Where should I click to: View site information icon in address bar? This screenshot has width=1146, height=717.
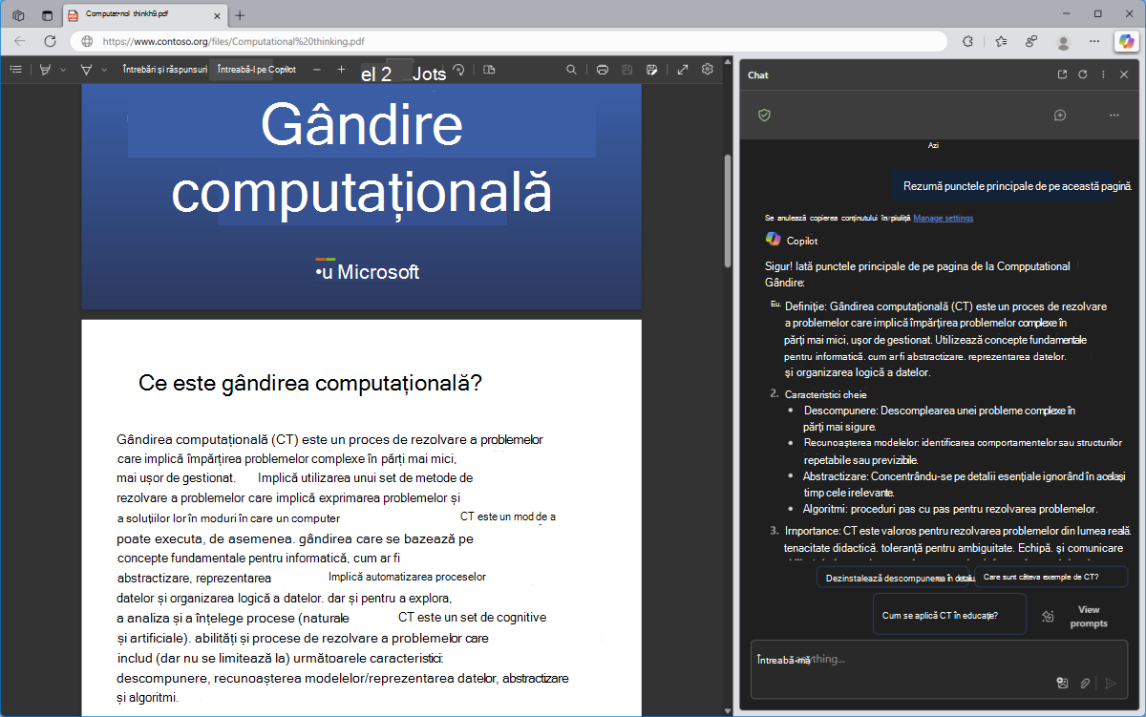click(x=87, y=42)
